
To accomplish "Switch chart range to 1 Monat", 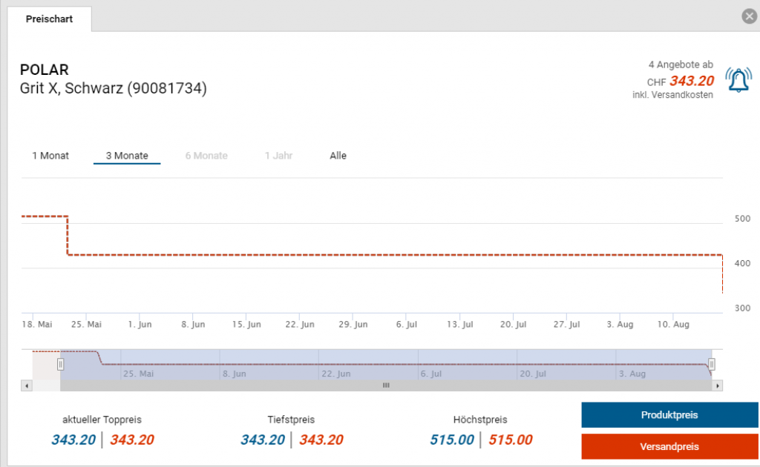I will 50,156.
